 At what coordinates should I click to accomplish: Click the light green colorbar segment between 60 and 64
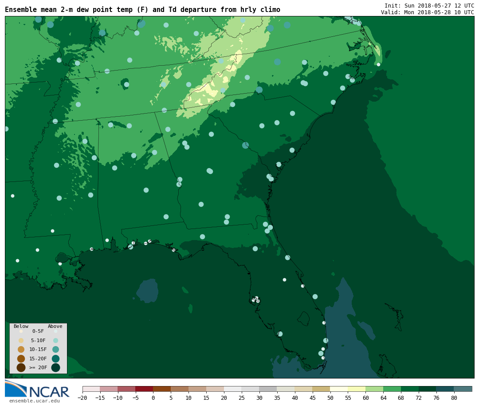pyautogui.click(x=374, y=389)
